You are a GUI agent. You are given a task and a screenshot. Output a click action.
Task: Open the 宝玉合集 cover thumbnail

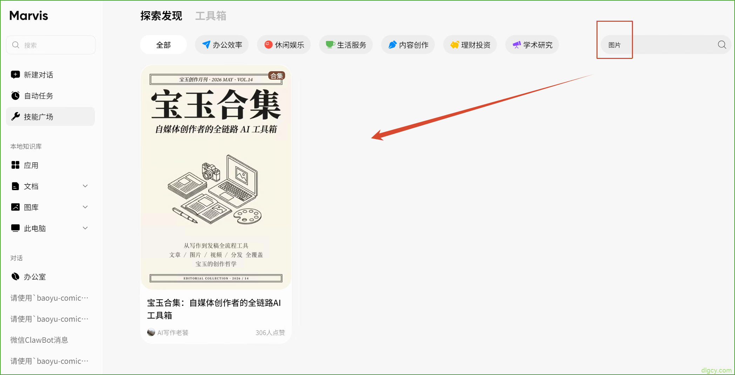tap(216, 178)
